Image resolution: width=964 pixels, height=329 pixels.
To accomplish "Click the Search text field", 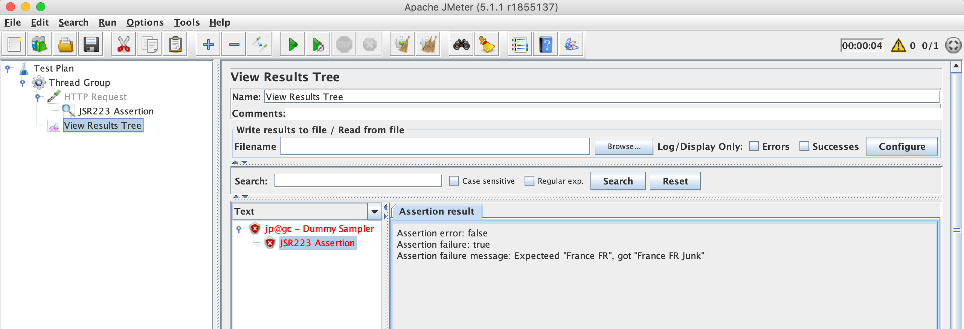I will click(x=358, y=181).
